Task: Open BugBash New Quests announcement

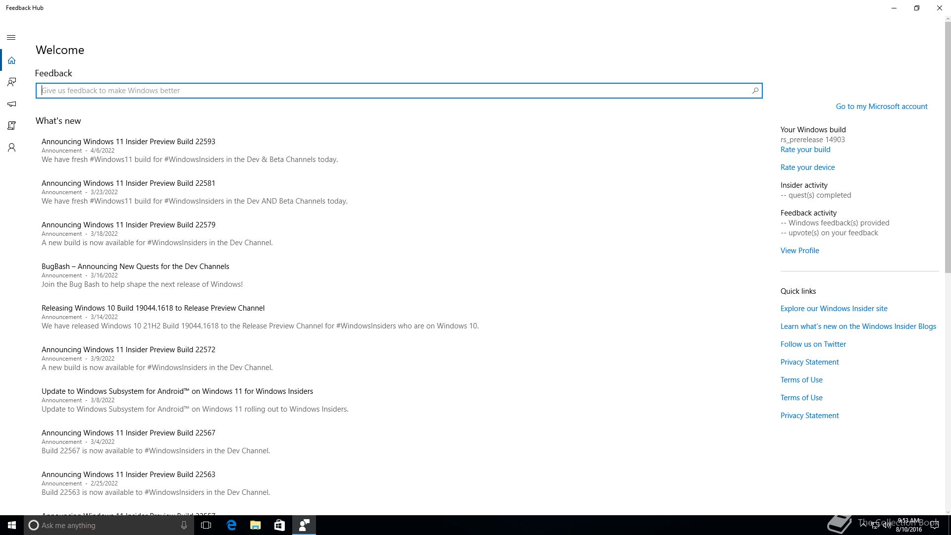Action: coord(135,267)
